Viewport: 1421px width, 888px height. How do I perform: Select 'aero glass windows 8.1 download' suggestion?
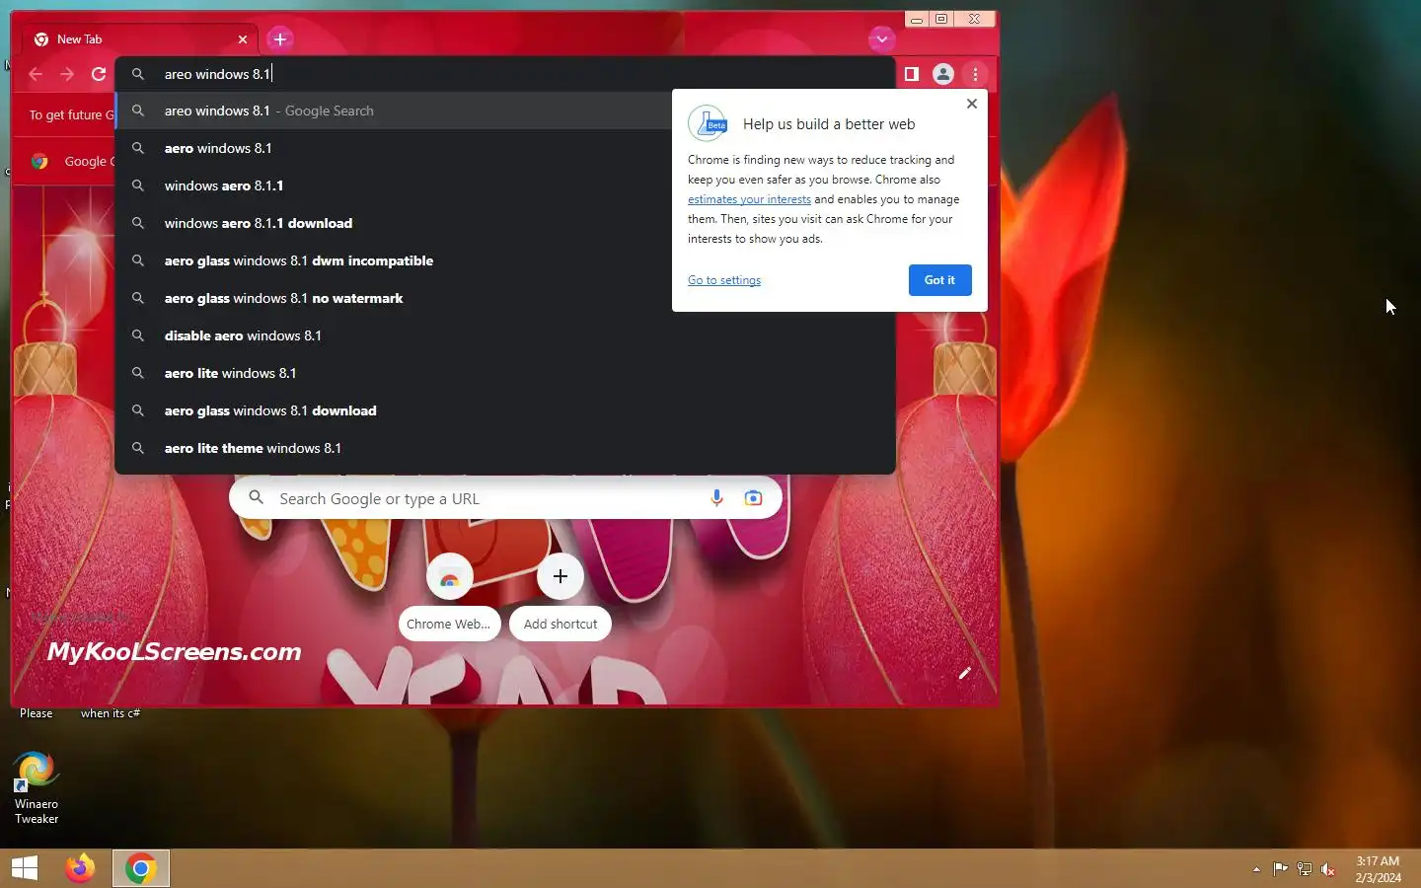point(505,410)
